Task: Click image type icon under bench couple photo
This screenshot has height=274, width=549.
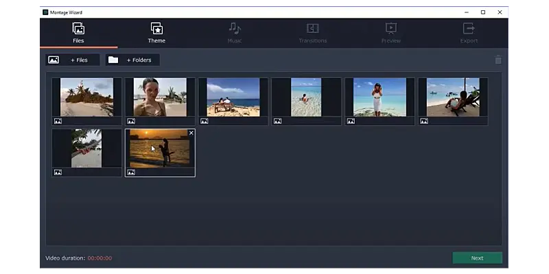Action: tap(204, 121)
